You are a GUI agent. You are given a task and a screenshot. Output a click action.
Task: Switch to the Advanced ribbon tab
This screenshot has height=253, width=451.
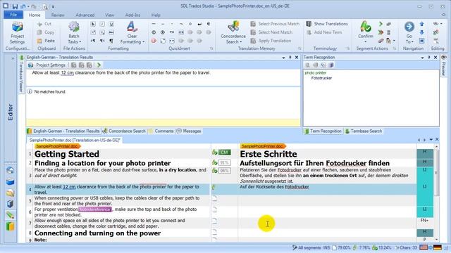tap(85, 15)
